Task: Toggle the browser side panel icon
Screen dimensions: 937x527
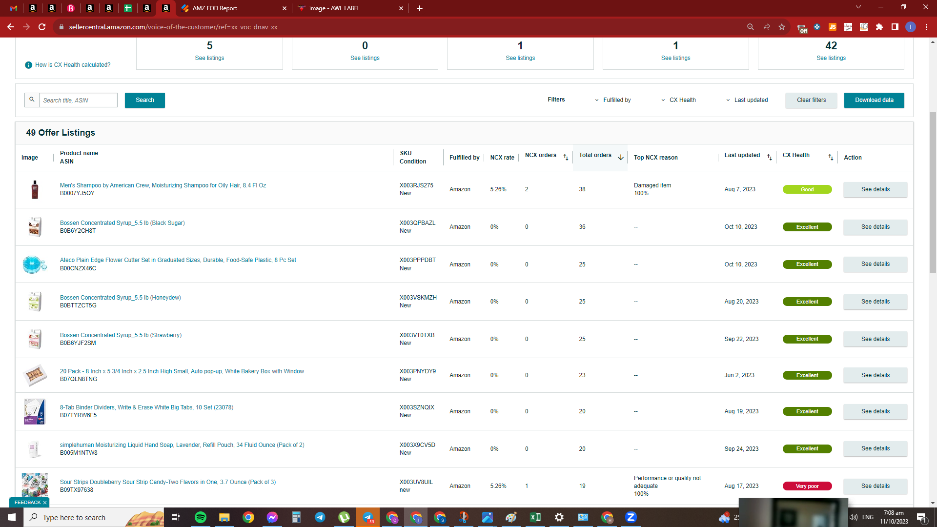Action: pos(895,27)
